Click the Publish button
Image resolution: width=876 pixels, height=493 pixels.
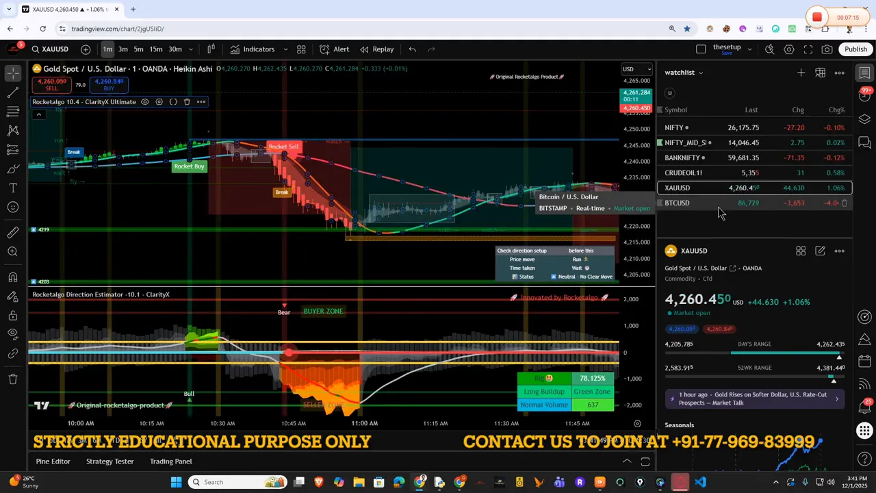(x=855, y=49)
